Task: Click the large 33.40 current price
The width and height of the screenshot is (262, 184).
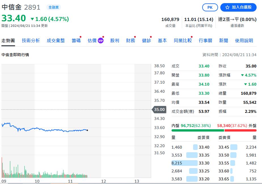Action: tap(14, 18)
